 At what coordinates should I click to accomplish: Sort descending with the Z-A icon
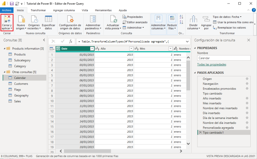(x=181, y=22)
